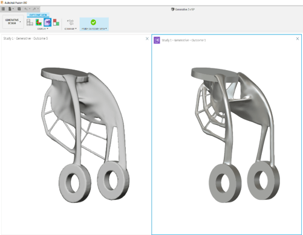The width and height of the screenshot is (303, 235).
Task: Expand the Undo history arrow
Action: pyautogui.click(x=30, y=9)
